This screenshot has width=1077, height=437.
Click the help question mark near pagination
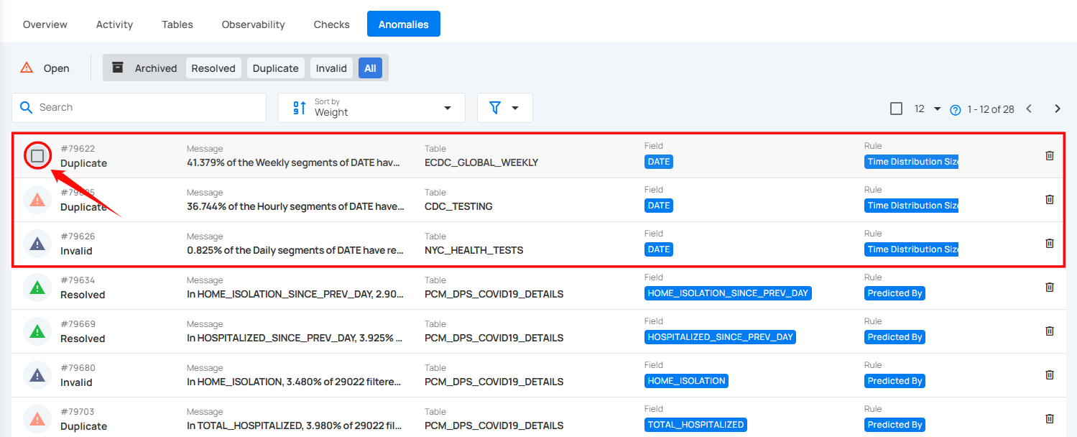point(956,110)
